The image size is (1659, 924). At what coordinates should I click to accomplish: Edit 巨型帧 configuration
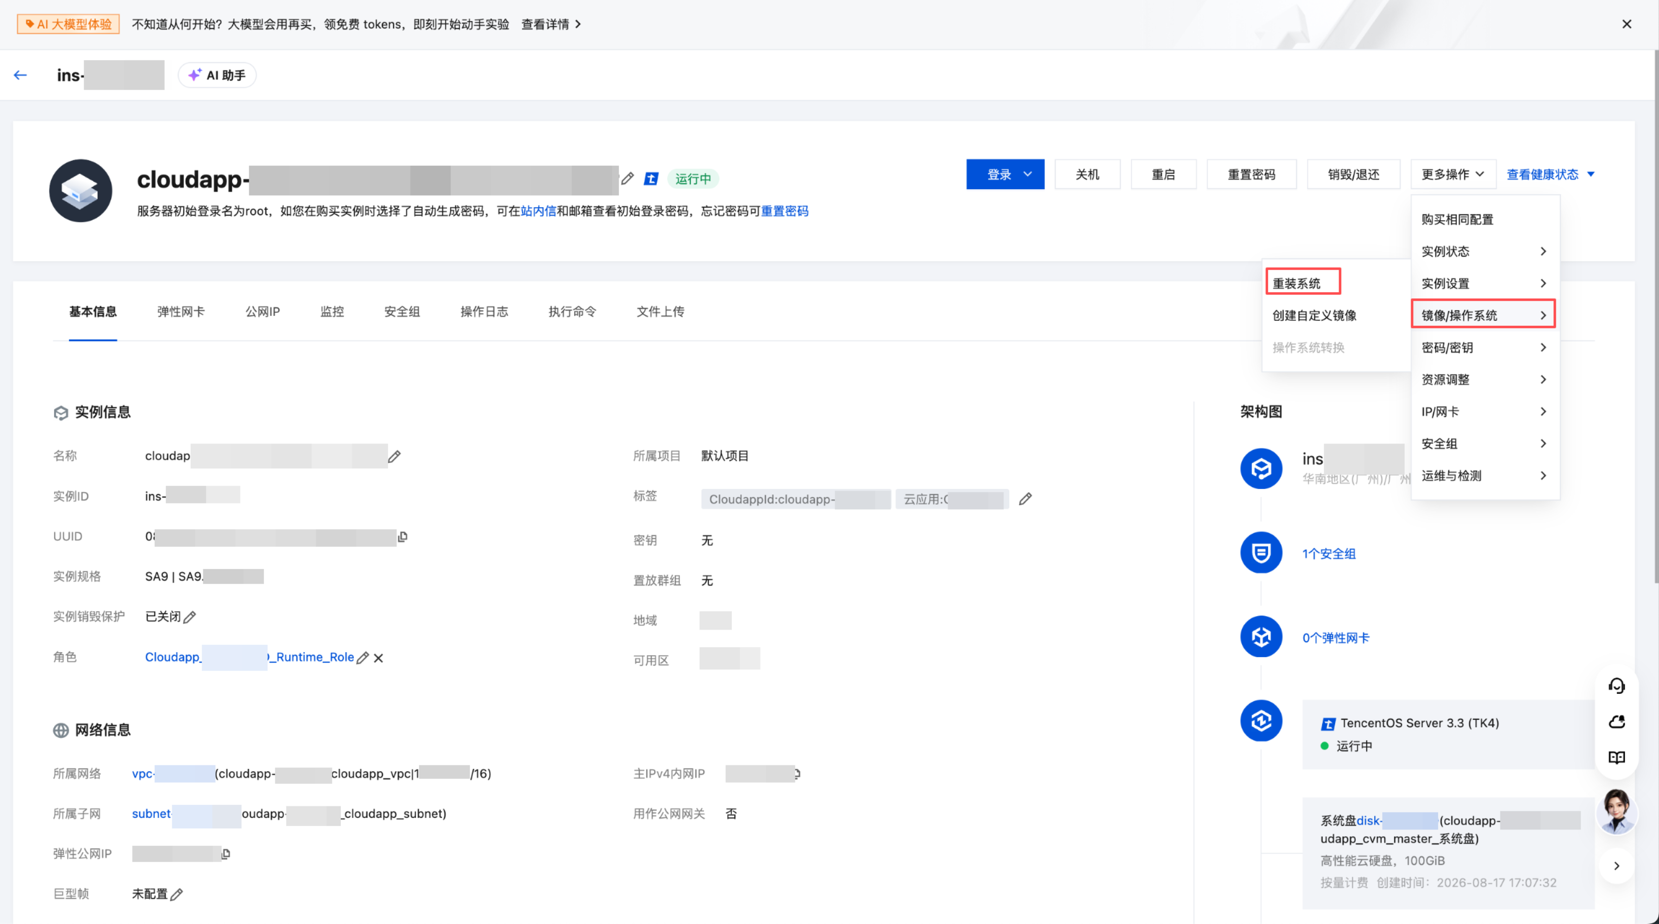click(176, 894)
